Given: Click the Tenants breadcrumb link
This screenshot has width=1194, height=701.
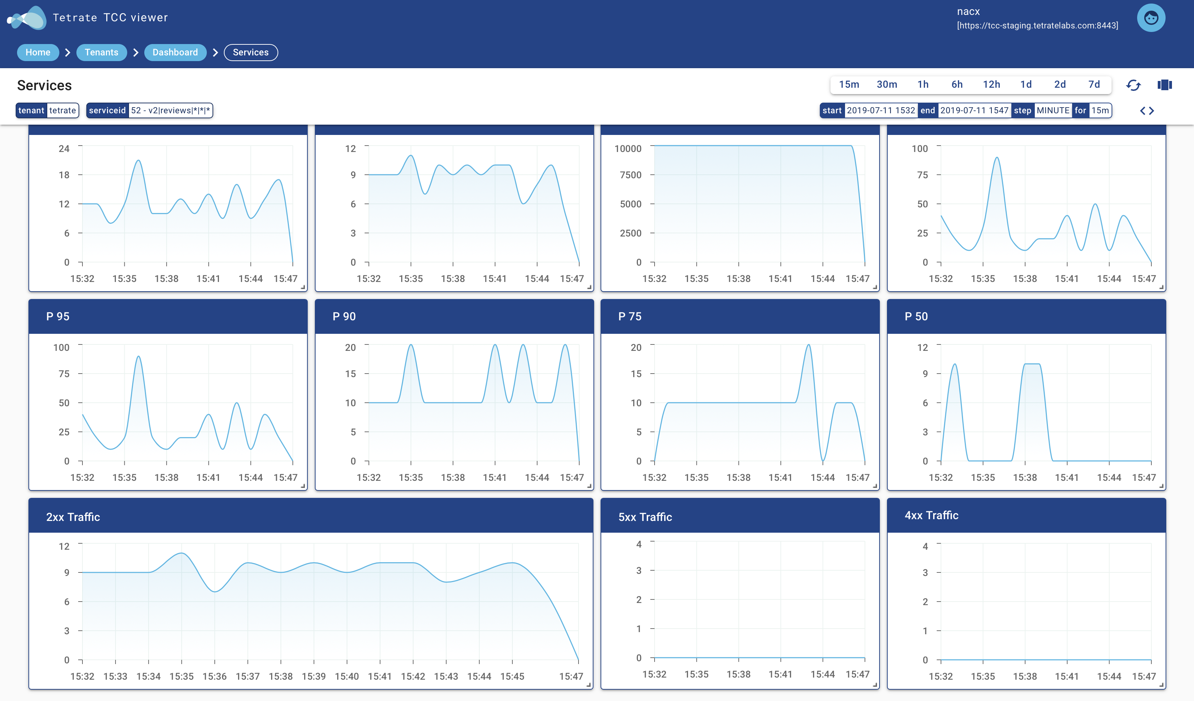Looking at the screenshot, I should pos(101,52).
